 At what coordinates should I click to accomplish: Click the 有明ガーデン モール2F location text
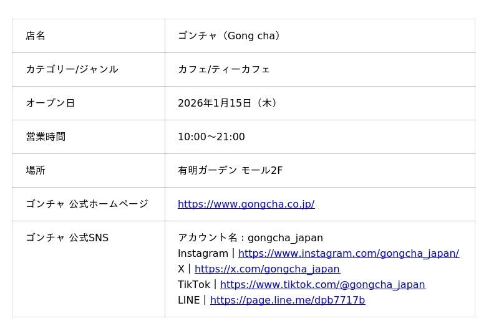coord(230,171)
